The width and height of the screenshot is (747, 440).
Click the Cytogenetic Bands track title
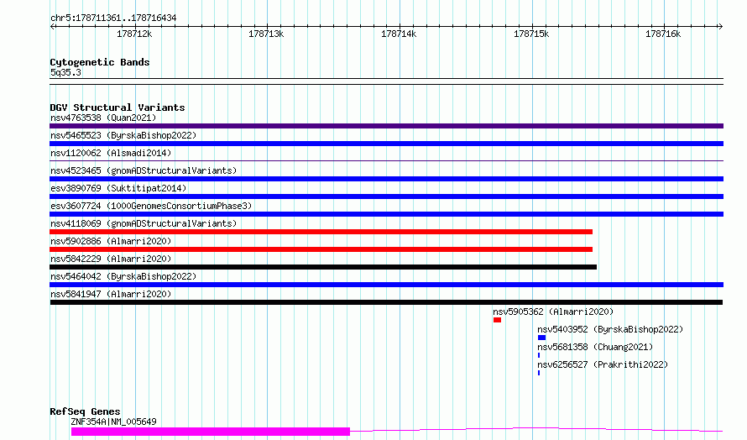(100, 62)
